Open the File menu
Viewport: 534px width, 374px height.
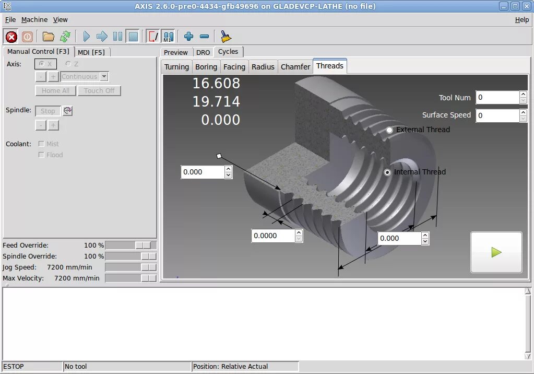point(10,20)
